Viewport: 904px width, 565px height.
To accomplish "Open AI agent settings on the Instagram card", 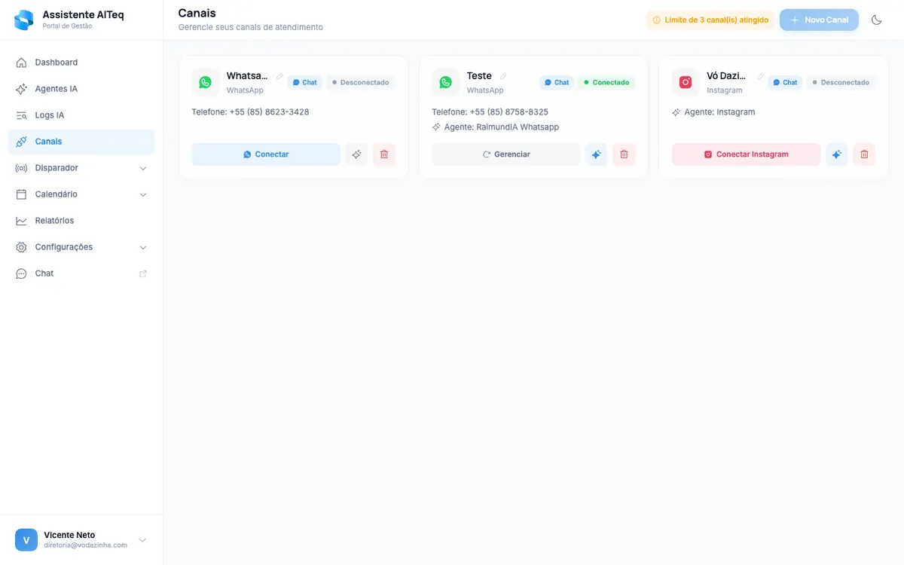I will click(x=836, y=154).
